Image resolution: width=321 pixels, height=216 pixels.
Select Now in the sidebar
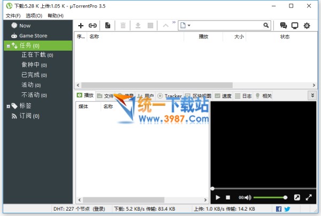point(25,26)
